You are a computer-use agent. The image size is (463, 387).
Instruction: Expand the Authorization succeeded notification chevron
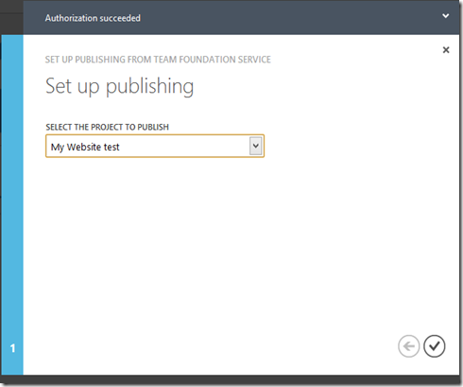[x=445, y=16]
